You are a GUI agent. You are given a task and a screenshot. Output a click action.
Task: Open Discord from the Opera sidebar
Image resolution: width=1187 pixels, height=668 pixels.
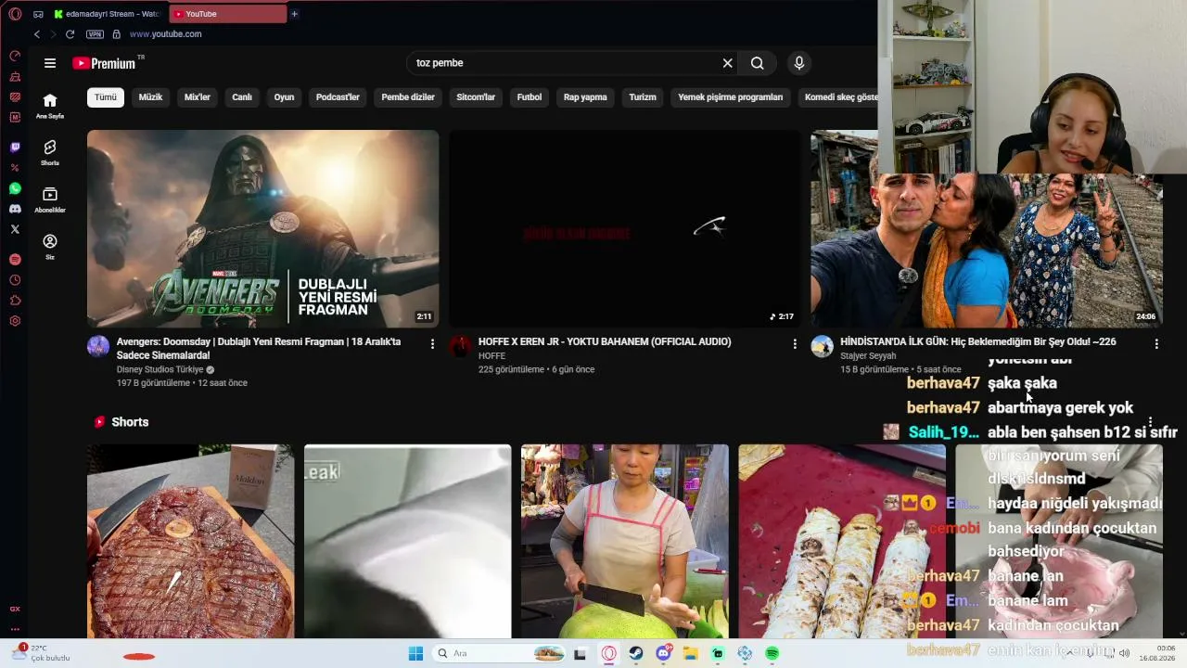[x=15, y=209]
